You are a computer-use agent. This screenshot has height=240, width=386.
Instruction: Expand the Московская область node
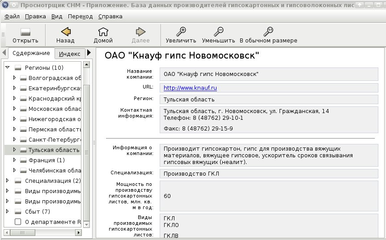[x=14, y=109]
